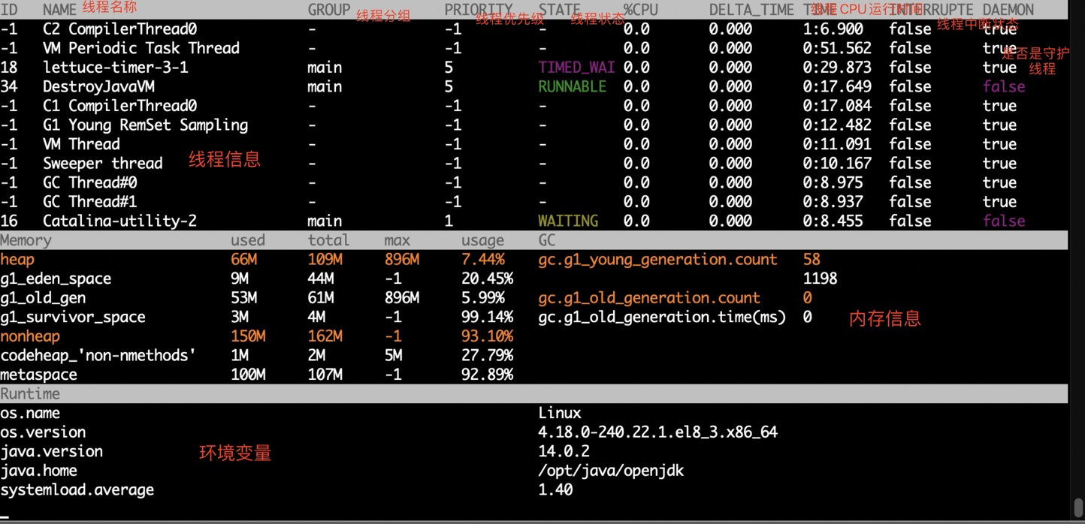Select the lettuce-timer-3-1 thread name
The image size is (1085, 524).
(x=116, y=68)
